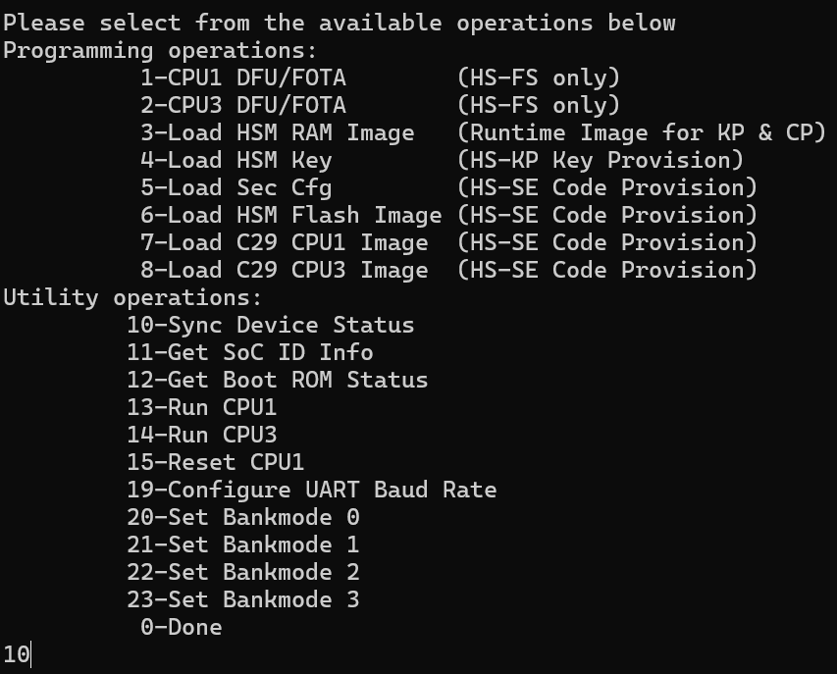Image resolution: width=837 pixels, height=674 pixels.
Task: Click the "4-Load HSM Key" entry
Action: pyautogui.click(x=235, y=160)
